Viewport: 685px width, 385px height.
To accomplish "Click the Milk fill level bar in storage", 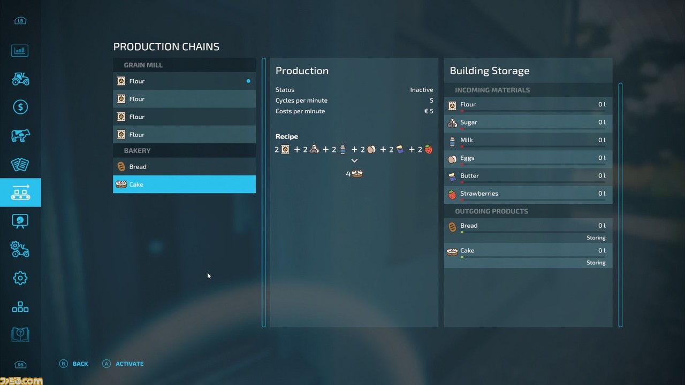I will 533,147.
